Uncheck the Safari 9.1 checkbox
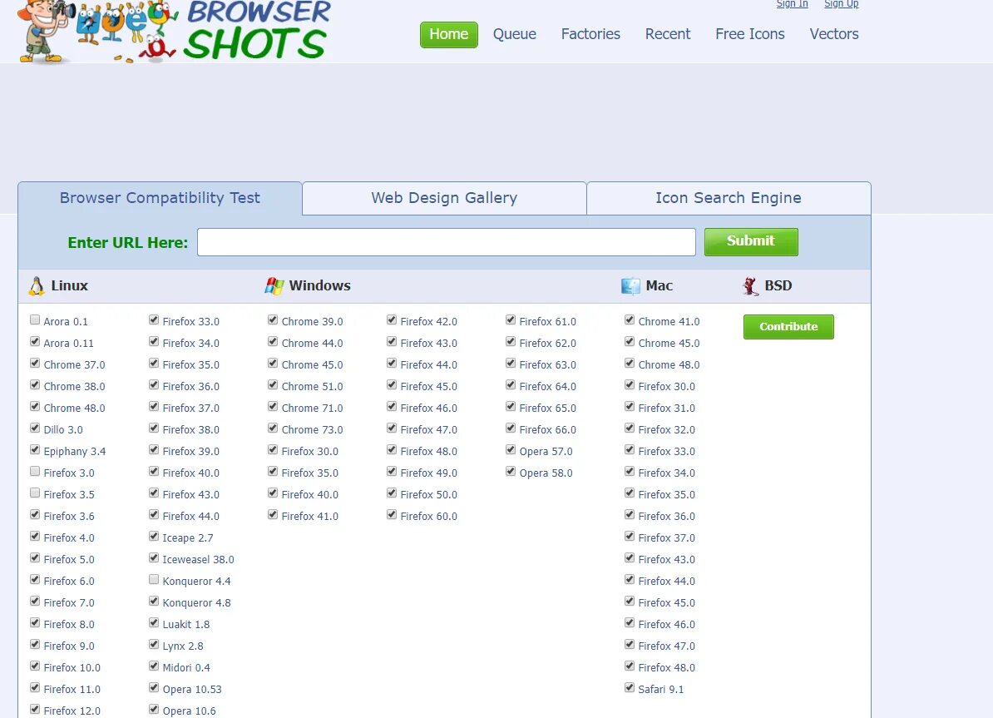Screen dimensions: 993x718 tap(630, 687)
